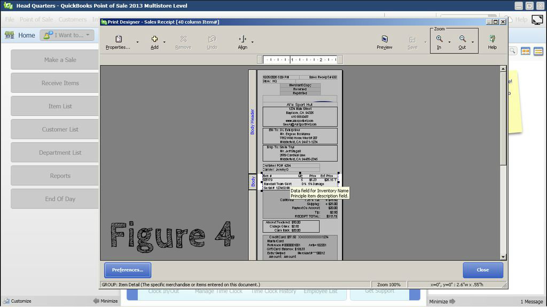
Task: Expand the Save dropdown arrow
Action: [x=425, y=42]
